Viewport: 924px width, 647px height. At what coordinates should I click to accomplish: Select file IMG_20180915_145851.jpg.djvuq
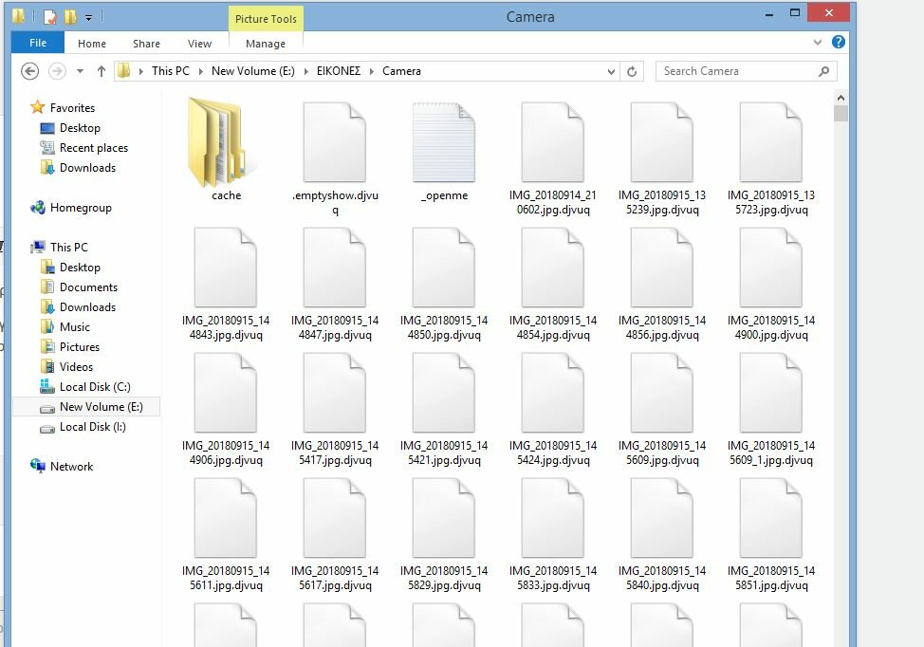pyautogui.click(x=770, y=534)
